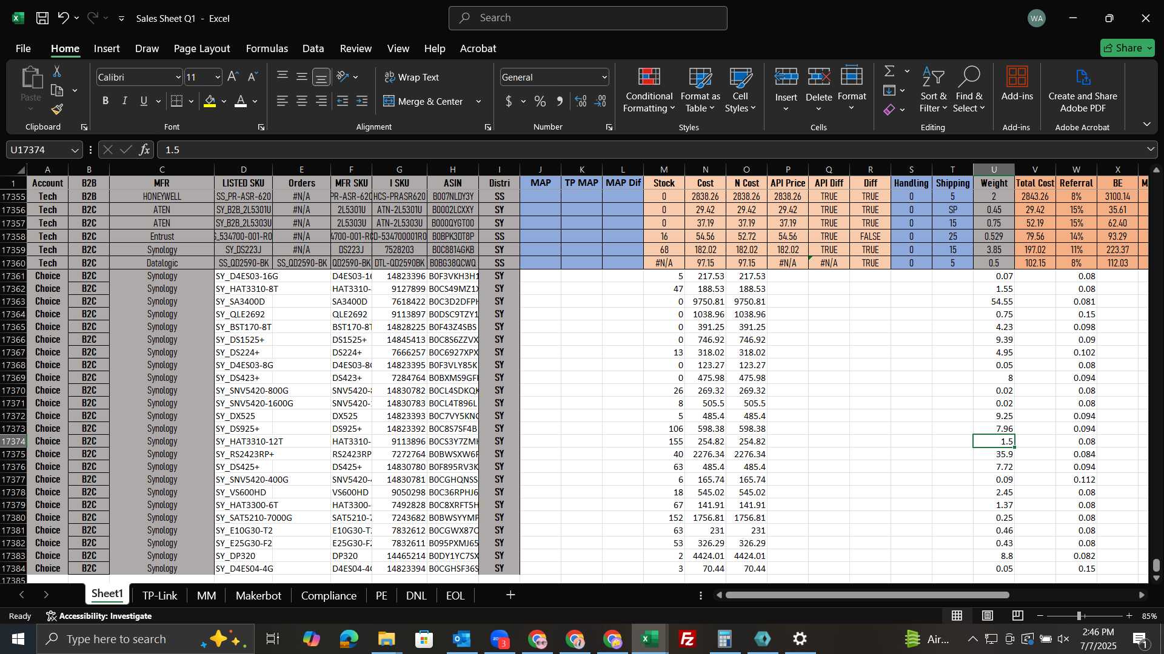Image resolution: width=1164 pixels, height=654 pixels.
Task: Click the Save icon in title bar
Action: click(x=42, y=18)
